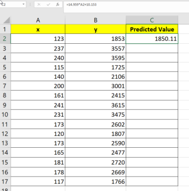Open the Name Box dropdown arrow

[x=23, y=4]
